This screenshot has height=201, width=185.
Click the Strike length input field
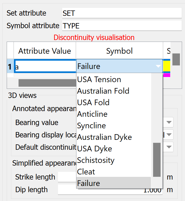tap(67, 177)
